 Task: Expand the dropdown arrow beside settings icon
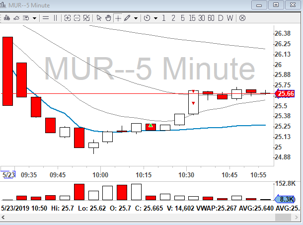click(34, 18)
